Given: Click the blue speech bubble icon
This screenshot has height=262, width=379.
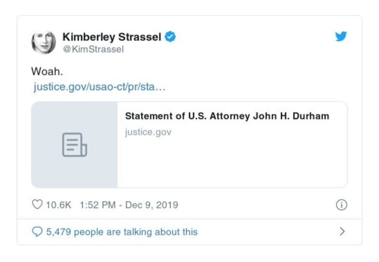Looking at the screenshot, I should tap(37, 232).
